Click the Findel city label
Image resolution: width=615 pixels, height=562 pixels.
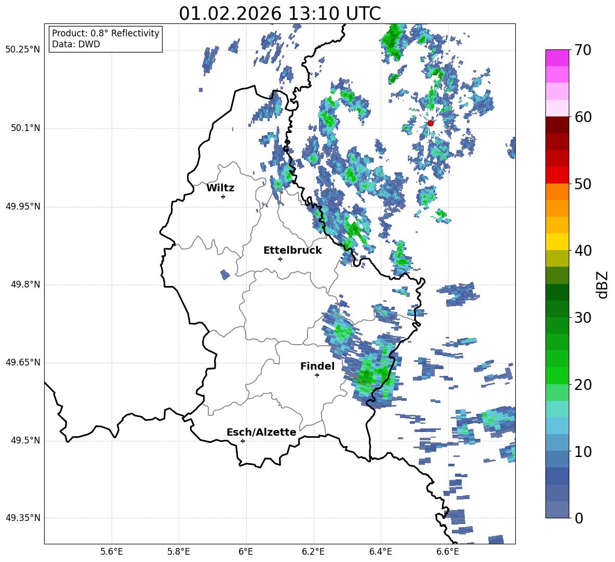coord(317,366)
